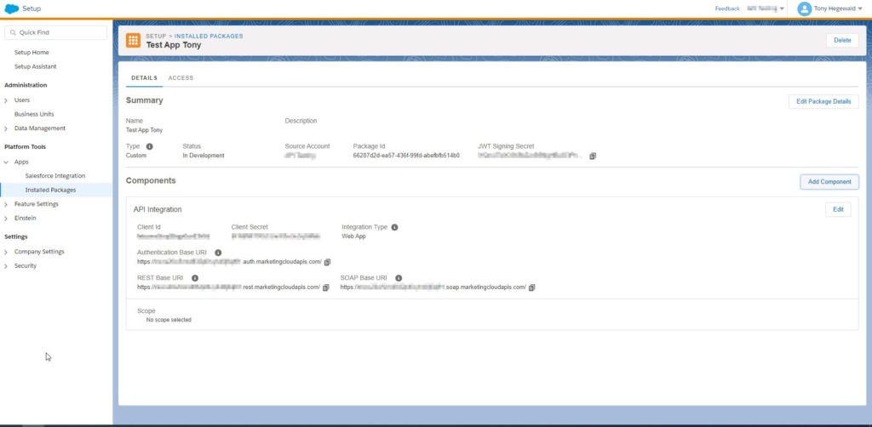The height and width of the screenshot is (427, 872).
Task: Collapse the Apps section
Action: (x=6, y=162)
